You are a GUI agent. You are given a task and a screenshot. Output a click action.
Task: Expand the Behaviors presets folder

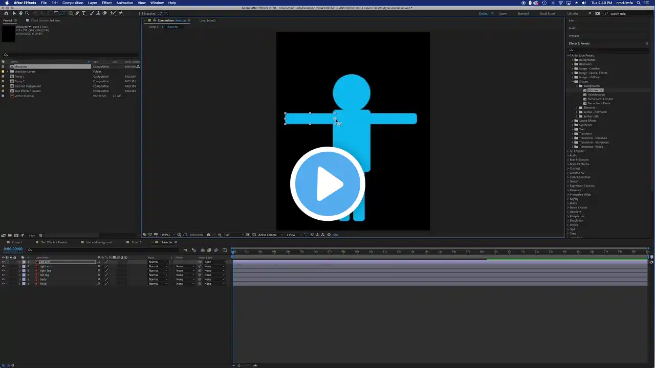[573, 64]
